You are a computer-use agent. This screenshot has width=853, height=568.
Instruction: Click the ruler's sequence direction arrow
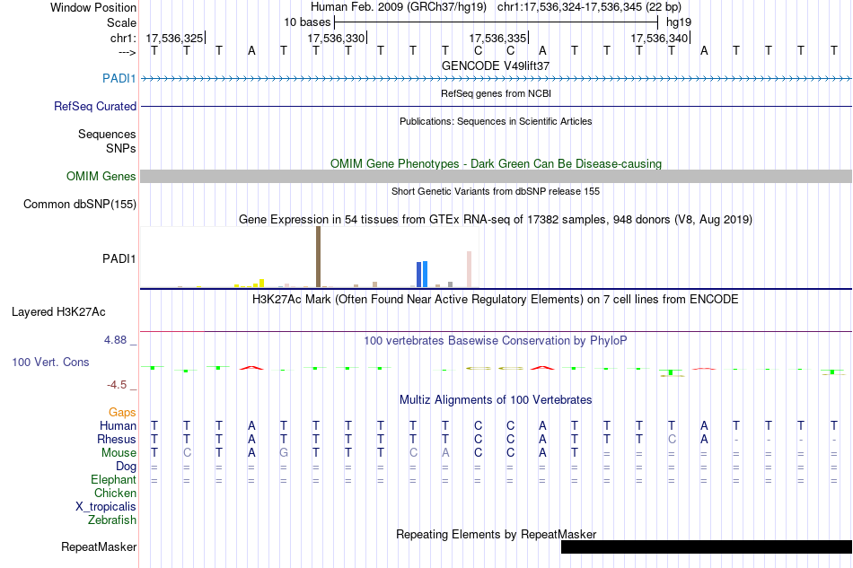(x=127, y=52)
